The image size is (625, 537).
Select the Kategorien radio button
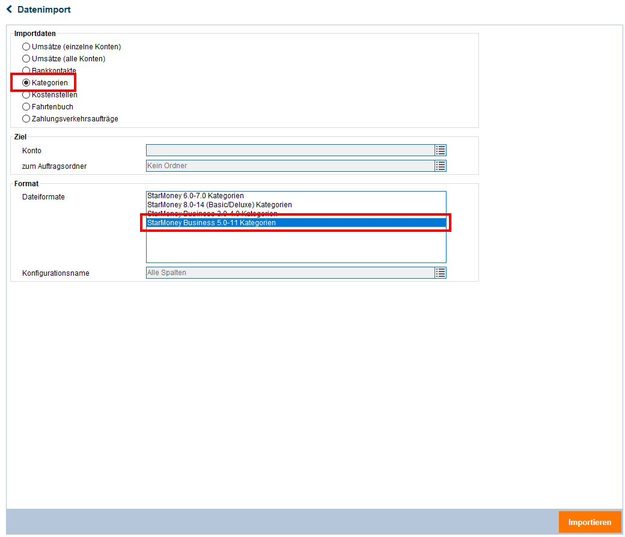tap(26, 82)
